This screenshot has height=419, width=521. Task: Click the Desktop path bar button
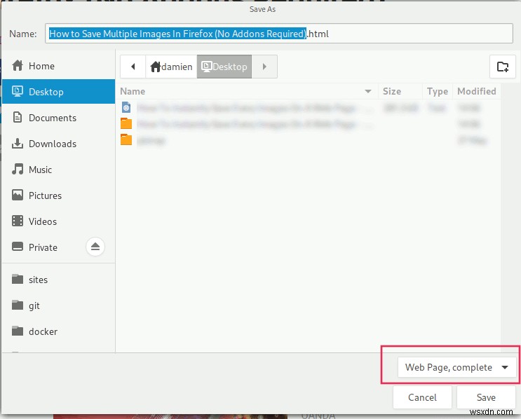(224, 67)
